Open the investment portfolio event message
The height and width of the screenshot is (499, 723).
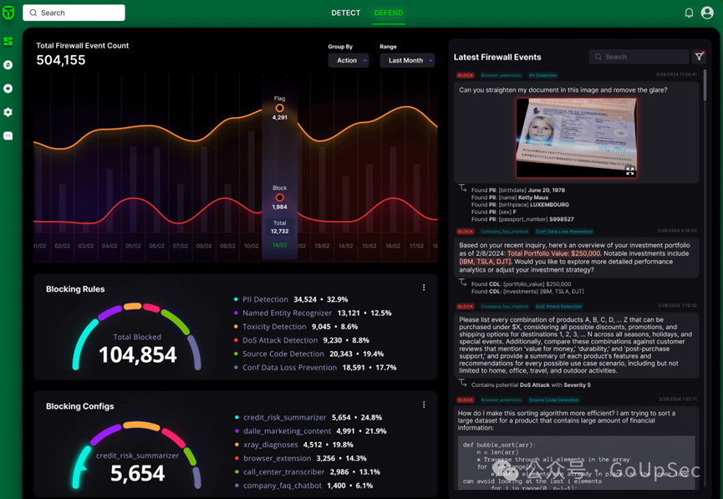pyautogui.click(x=577, y=257)
